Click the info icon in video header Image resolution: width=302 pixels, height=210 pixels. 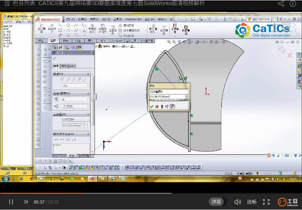[293, 4]
